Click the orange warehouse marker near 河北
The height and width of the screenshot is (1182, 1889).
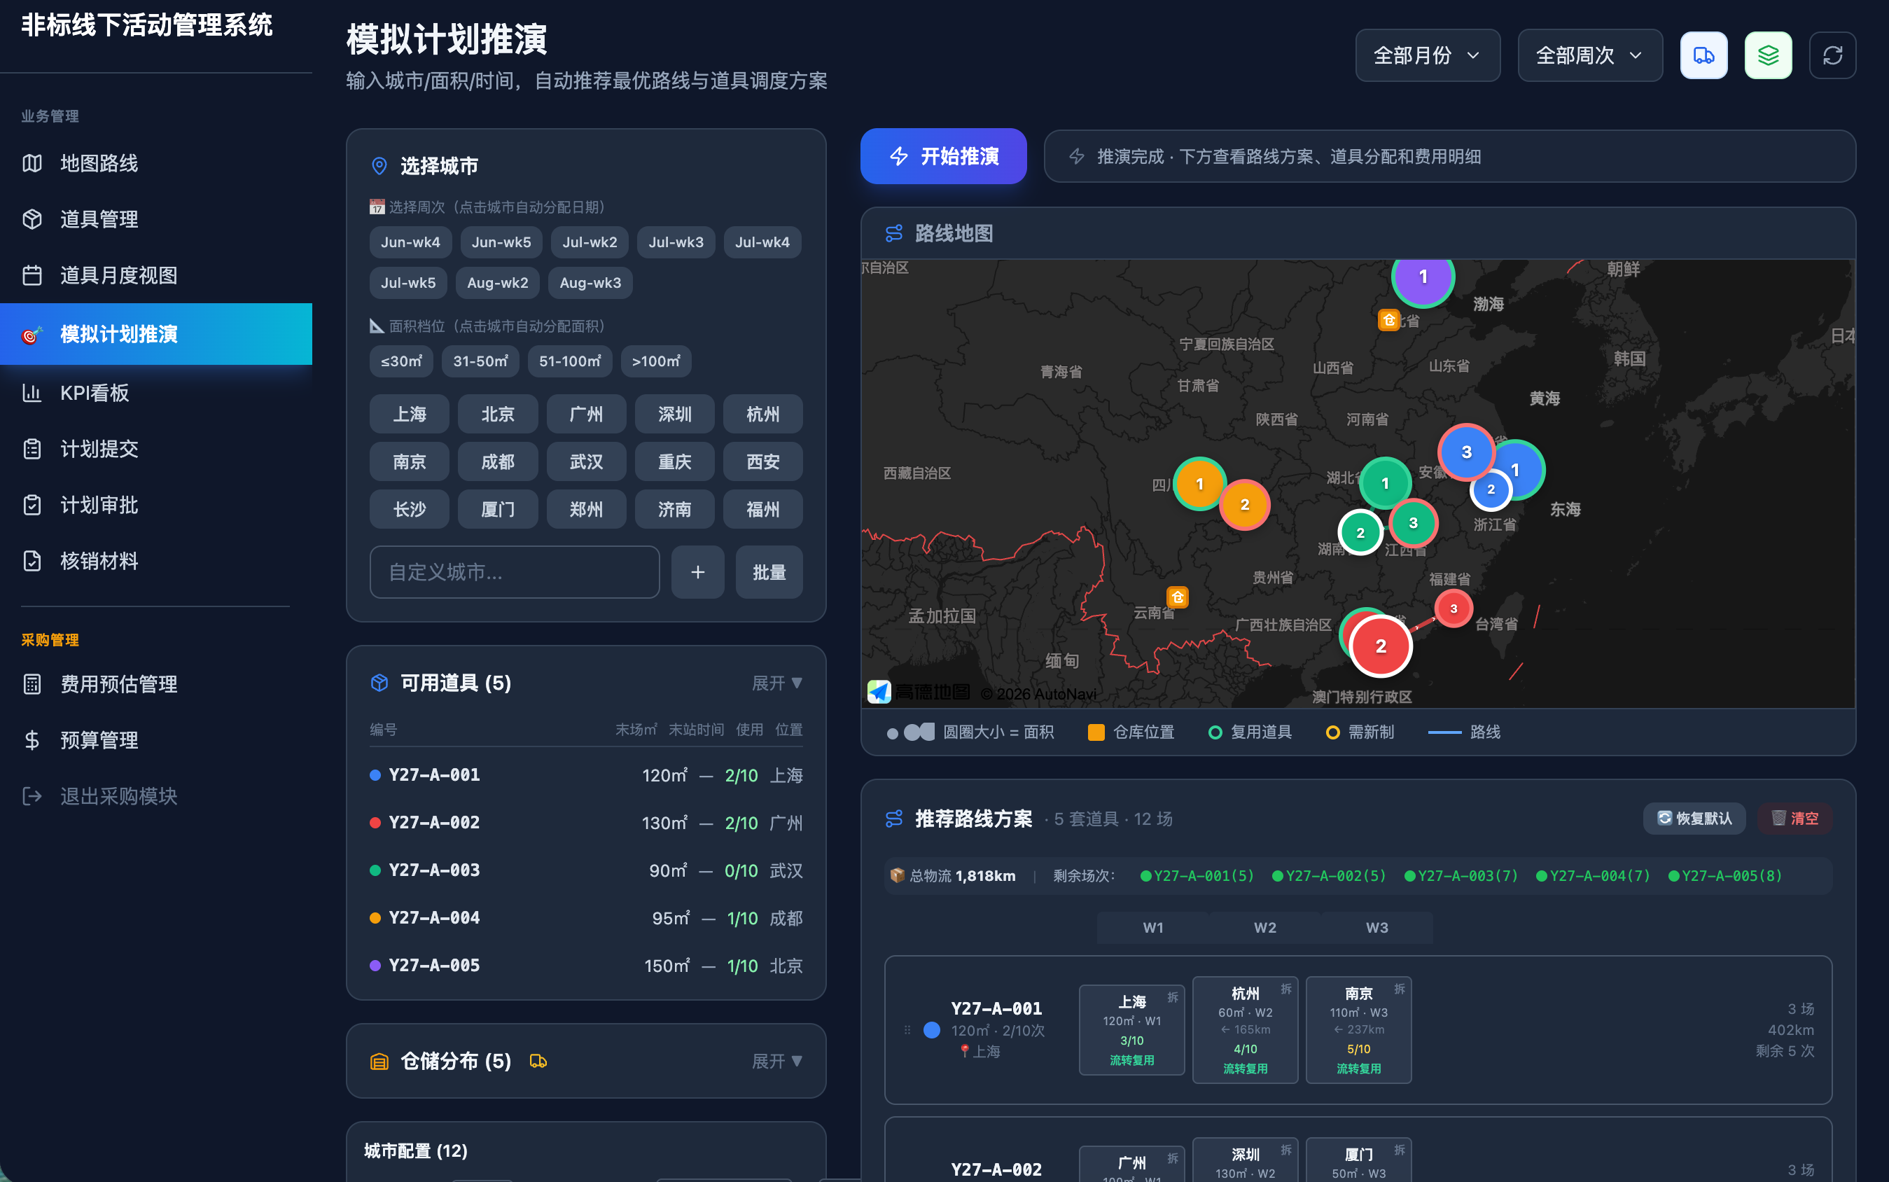pos(1388,320)
